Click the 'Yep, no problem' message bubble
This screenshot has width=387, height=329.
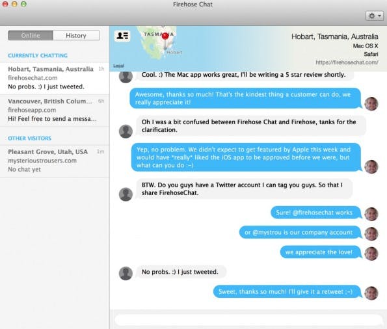246,157
